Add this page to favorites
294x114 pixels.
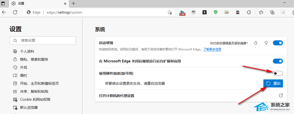point(170,12)
